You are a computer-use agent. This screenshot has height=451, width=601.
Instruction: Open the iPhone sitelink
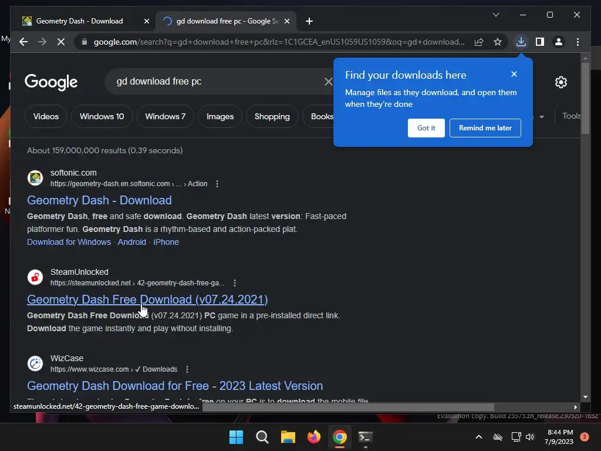click(x=166, y=242)
